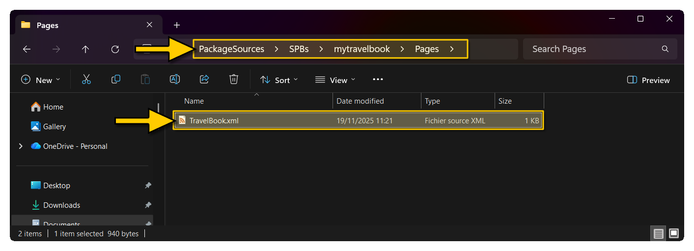Screen dimensions: 694x251
Task: Open the New dropdown menu
Action: coord(41,80)
